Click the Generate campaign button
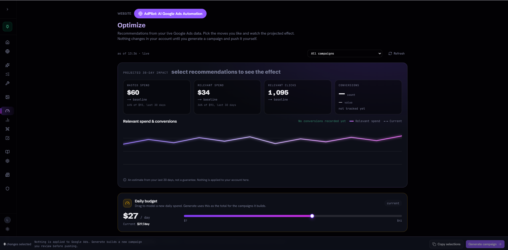 [x=485, y=244]
